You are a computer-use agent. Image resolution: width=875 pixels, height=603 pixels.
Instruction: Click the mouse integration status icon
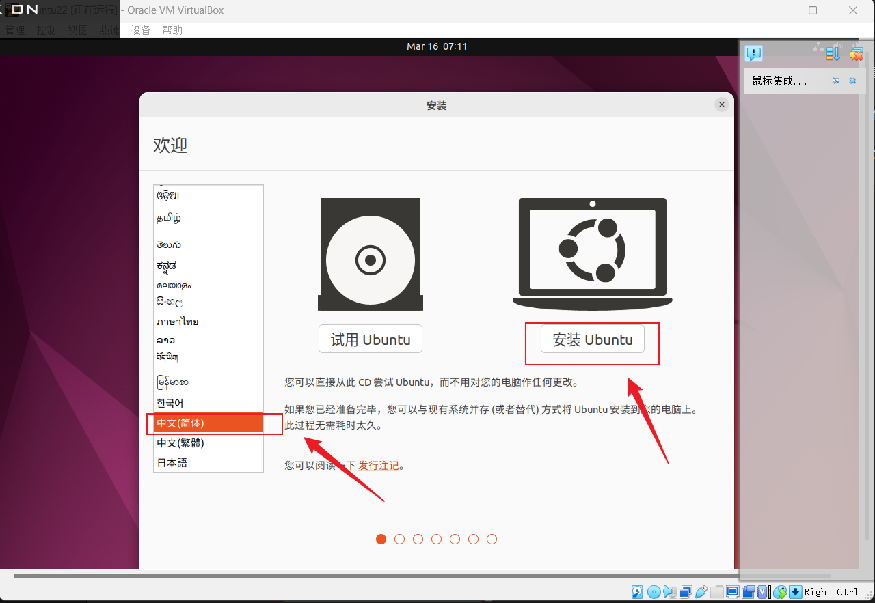(x=780, y=592)
